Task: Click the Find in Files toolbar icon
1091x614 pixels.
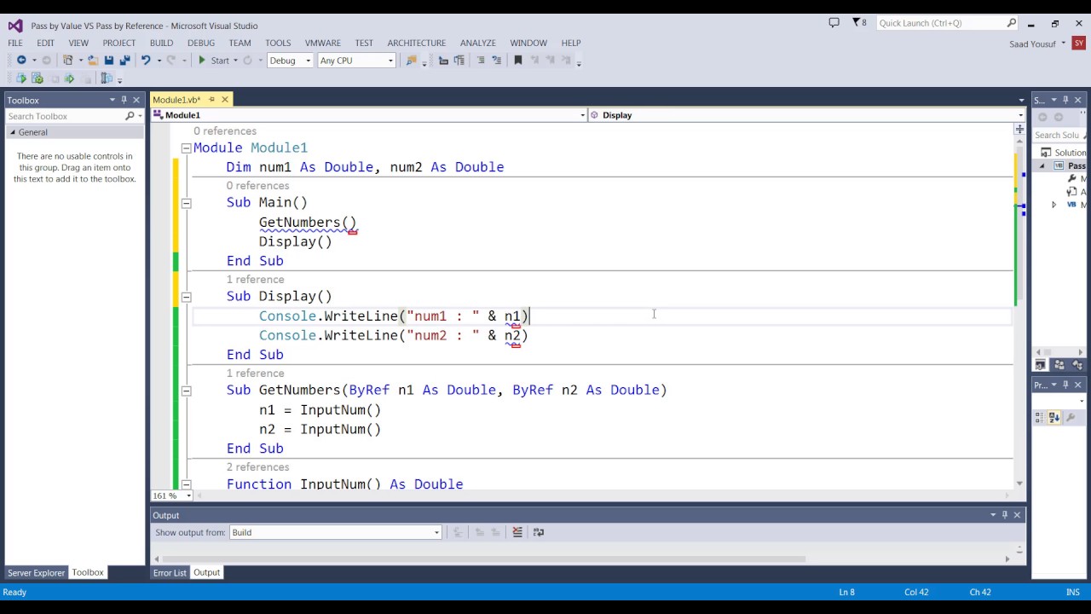Action: click(412, 60)
